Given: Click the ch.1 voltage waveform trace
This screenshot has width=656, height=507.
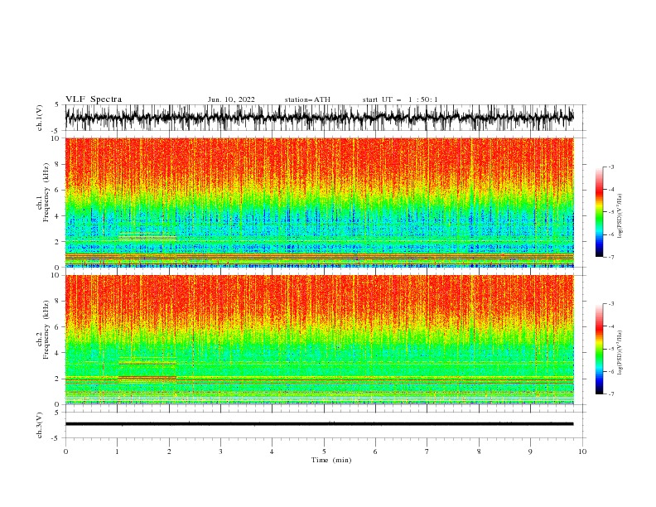Looking at the screenshot, I should click(319, 118).
